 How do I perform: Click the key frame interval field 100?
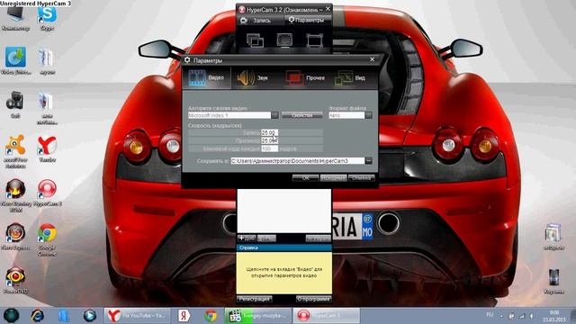point(269,148)
